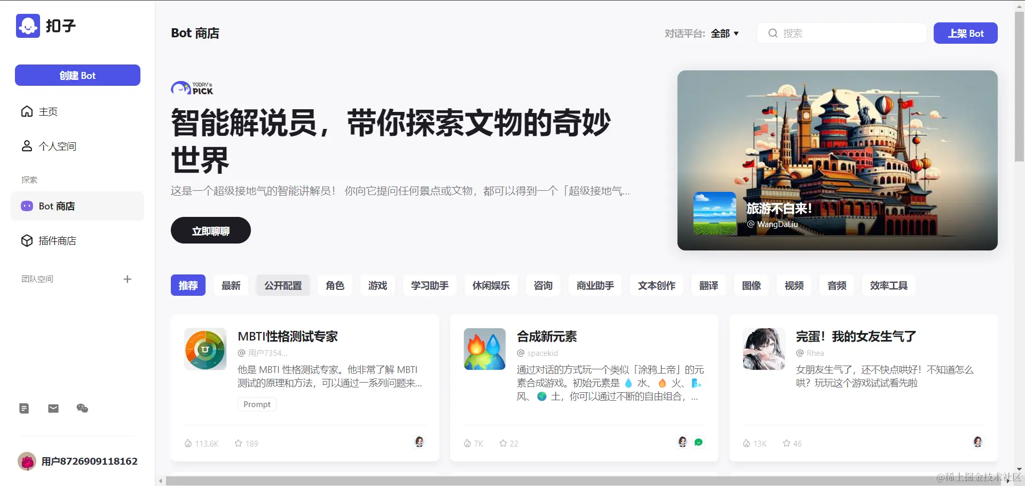The height and width of the screenshot is (486, 1025).
Task: Select the 推荐 category tab
Action: point(188,286)
